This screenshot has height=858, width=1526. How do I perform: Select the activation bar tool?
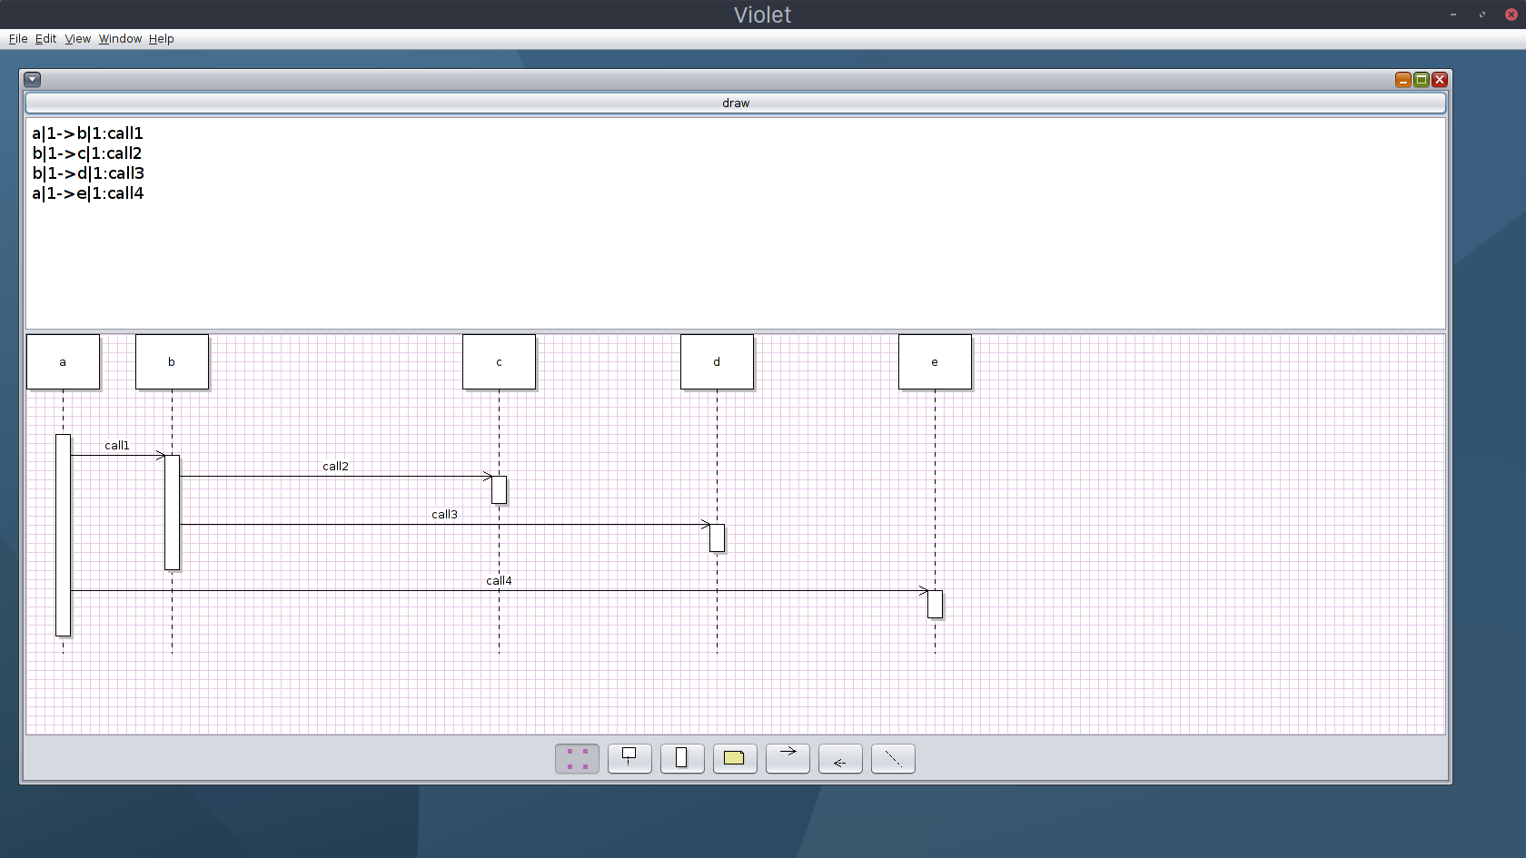click(x=682, y=758)
